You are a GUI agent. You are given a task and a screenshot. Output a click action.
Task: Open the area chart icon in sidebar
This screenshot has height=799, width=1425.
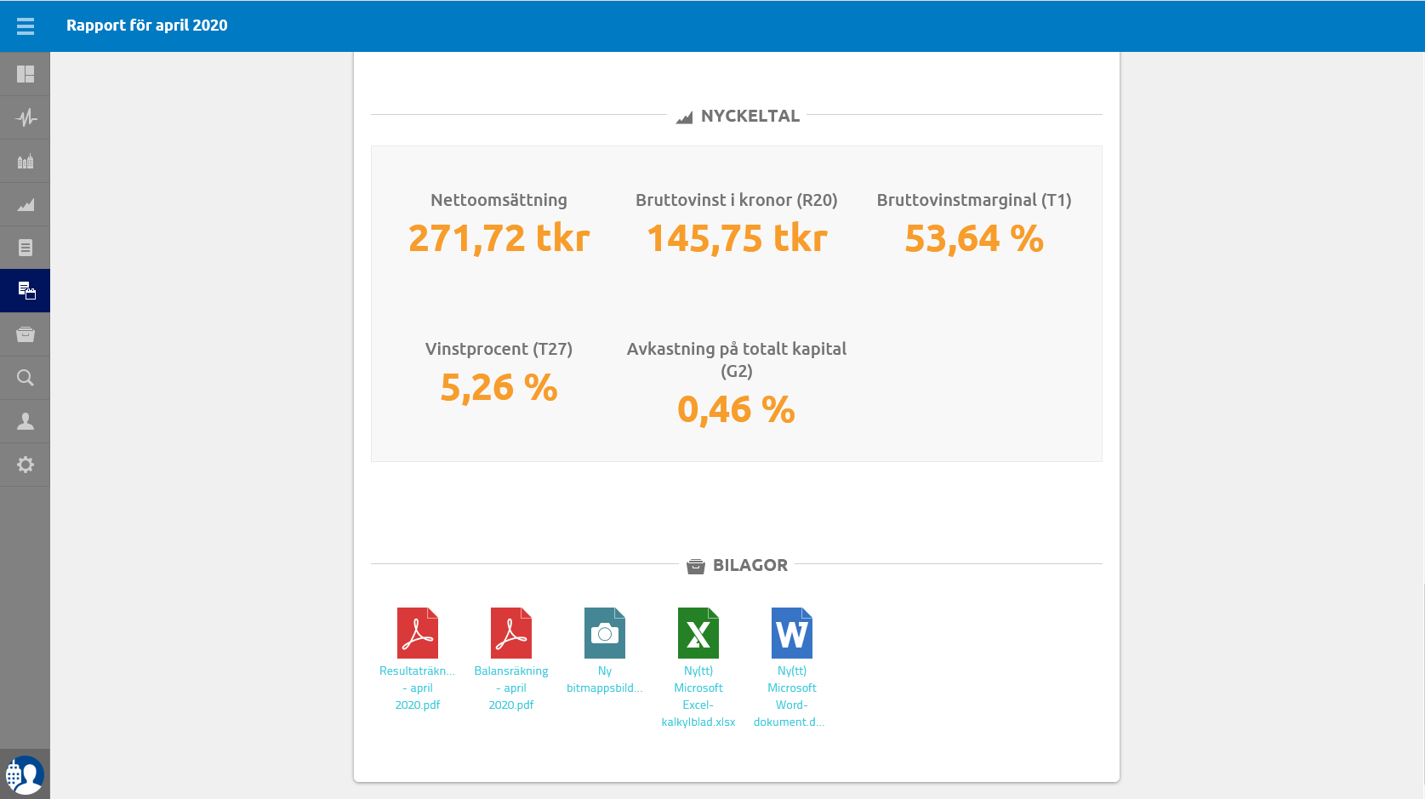(x=26, y=204)
